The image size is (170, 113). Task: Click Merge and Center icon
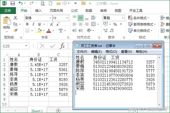click(93, 24)
